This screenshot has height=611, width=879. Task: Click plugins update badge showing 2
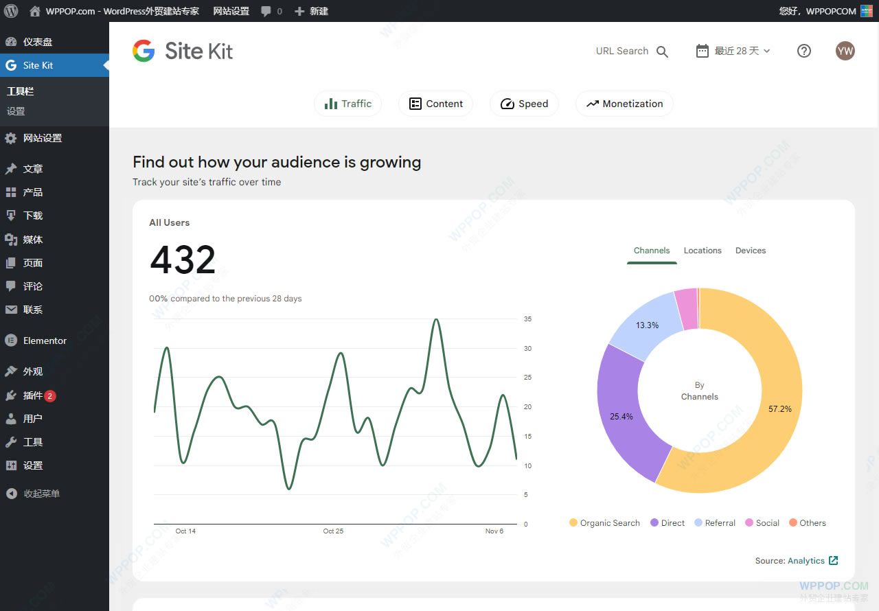(x=50, y=396)
